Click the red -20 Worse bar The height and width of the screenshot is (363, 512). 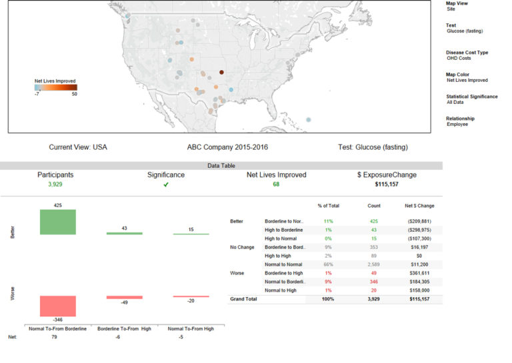pyautogui.click(x=191, y=296)
